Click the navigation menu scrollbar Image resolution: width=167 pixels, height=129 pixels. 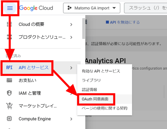pos(84,28)
